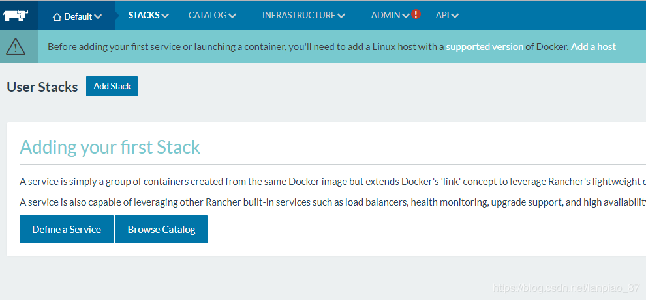Open the ADMIN menu label
Screen dimensions: 646x300
pyautogui.click(x=386, y=15)
